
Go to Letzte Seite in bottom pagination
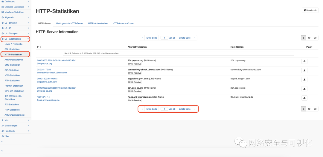[185, 109]
